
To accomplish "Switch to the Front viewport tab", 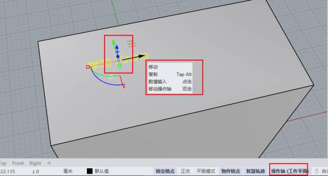I will (x=18, y=163).
